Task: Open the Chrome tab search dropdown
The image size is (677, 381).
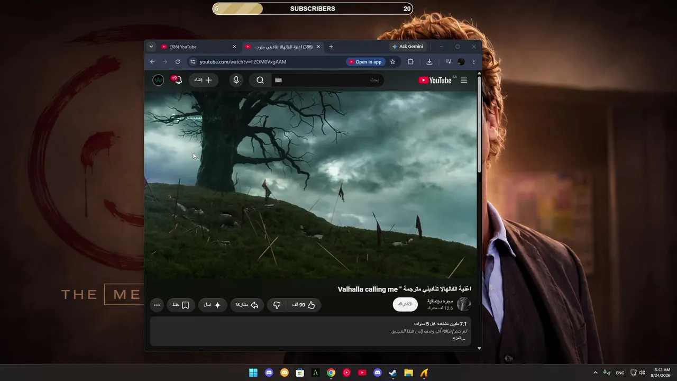Action: click(x=151, y=47)
